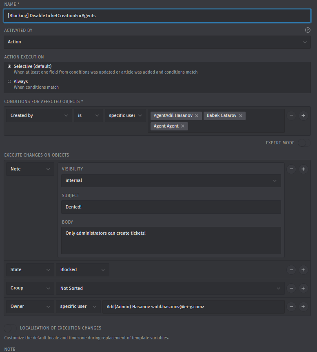Add a new condition with the plus icon
Image resolution: width=317 pixels, height=352 pixels.
point(303,115)
